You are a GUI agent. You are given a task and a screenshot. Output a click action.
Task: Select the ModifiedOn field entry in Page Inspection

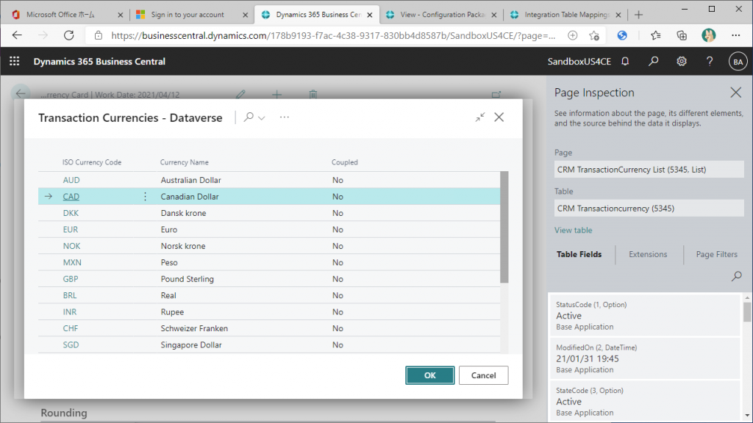(x=644, y=358)
